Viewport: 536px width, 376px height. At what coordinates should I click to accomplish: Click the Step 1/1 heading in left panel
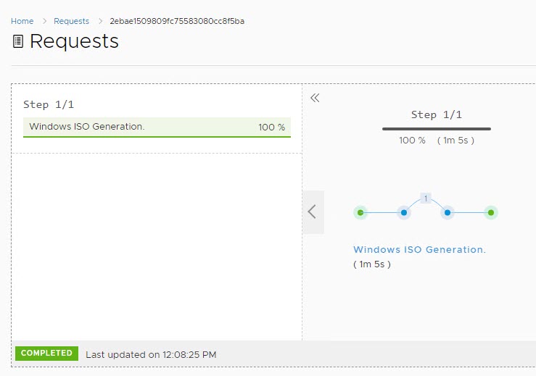pos(49,105)
